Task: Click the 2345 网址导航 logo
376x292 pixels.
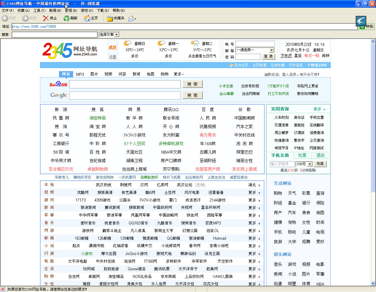Action: tap(70, 51)
